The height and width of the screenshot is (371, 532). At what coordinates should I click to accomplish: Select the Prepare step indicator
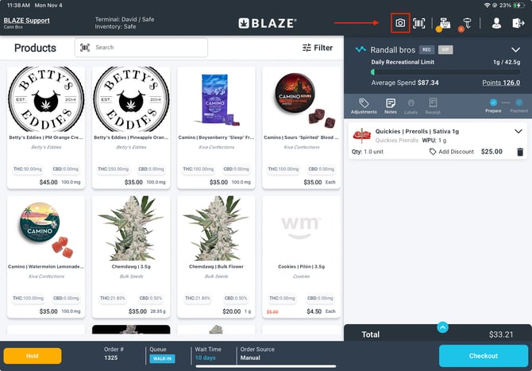[493, 106]
